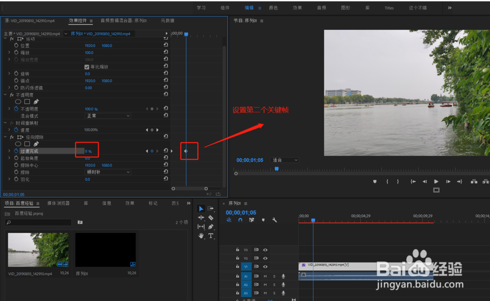This screenshot has width=490, height=301.
Task: Open the 媒体浏览器 panel tab
Action: pos(58,203)
